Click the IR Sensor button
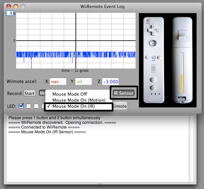Image resolution: width=204 pixels, height=189 pixels. pos(124,93)
